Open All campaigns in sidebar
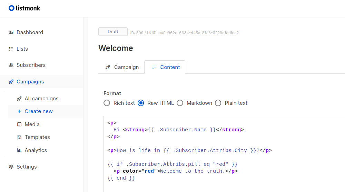This screenshot has height=192, width=345. [41, 99]
